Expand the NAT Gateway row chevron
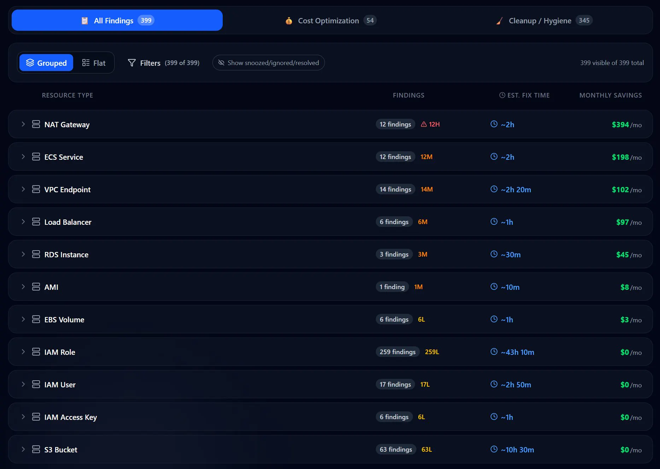 [23, 124]
